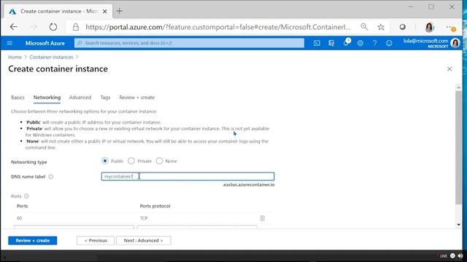Open Cloud Shell from the top bar

point(317,43)
